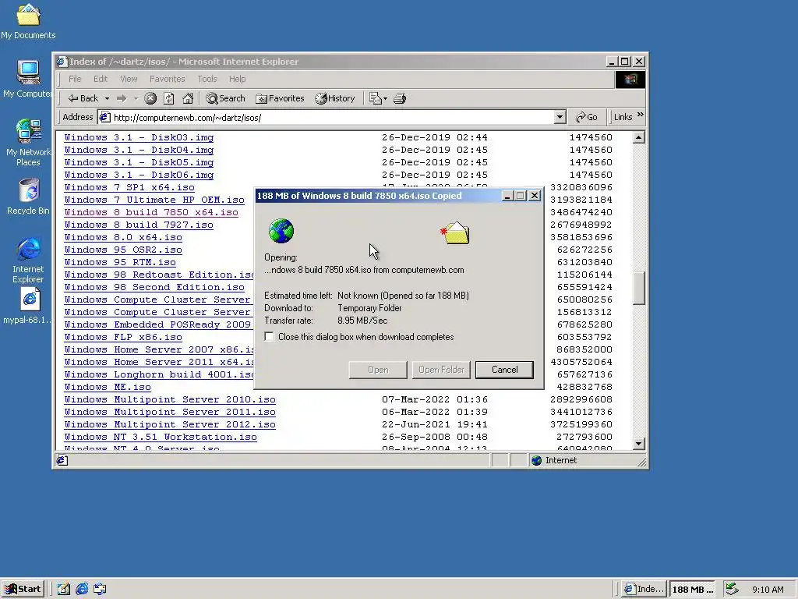Open the Windows 8 build 7850 x64.iso link
Screen dimensions: 798x599
(x=151, y=212)
